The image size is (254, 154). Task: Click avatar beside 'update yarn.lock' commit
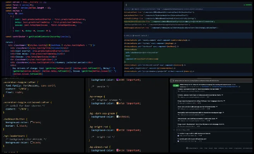click(x=178, y=141)
